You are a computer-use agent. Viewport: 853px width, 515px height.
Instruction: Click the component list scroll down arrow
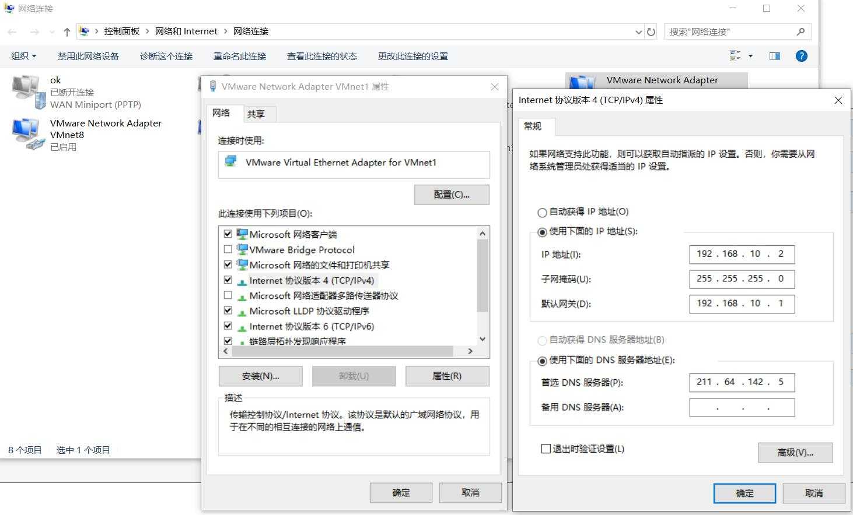tap(483, 339)
